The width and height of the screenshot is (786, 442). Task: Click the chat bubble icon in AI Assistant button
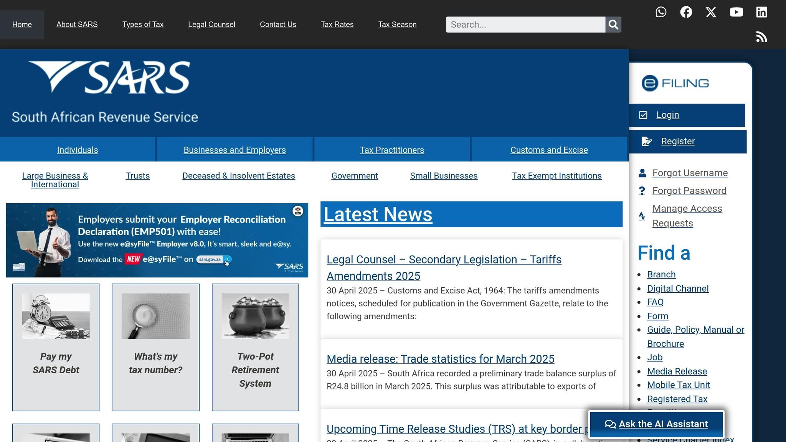[x=610, y=424]
